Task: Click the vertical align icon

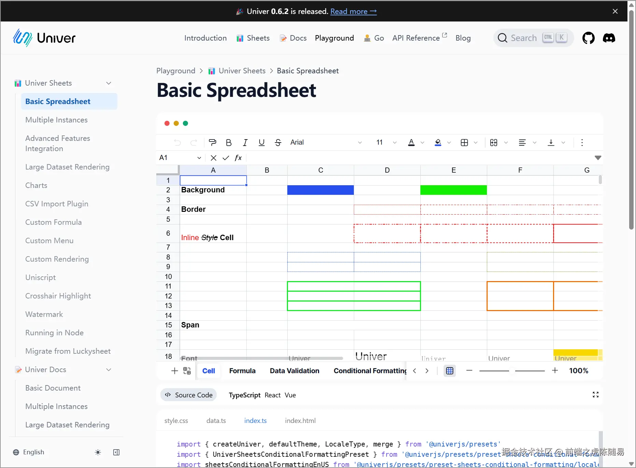Action: tap(551, 143)
